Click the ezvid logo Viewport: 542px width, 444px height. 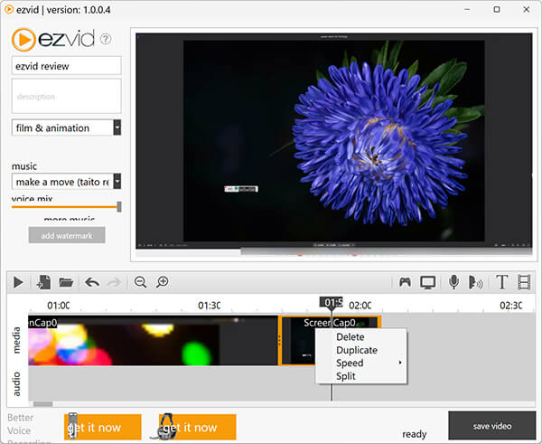click(53, 40)
